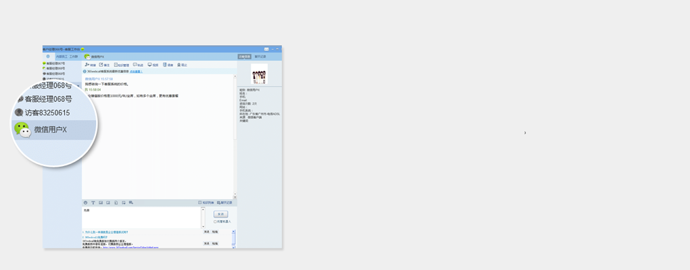Switch to the chat records (聊天记录) tab

pyautogui.click(x=260, y=57)
